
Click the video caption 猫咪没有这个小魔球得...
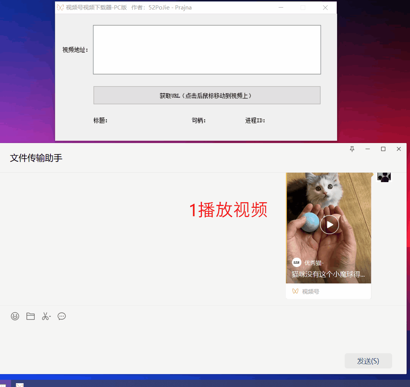[328, 274]
